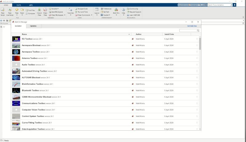Open the APPS ribbon tab

click(31, 5)
